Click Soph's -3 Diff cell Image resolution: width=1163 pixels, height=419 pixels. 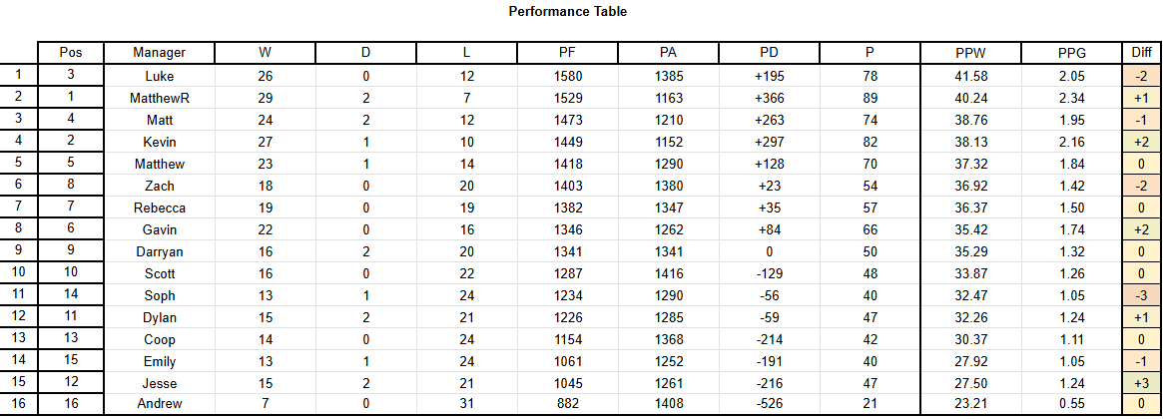coord(1141,296)
